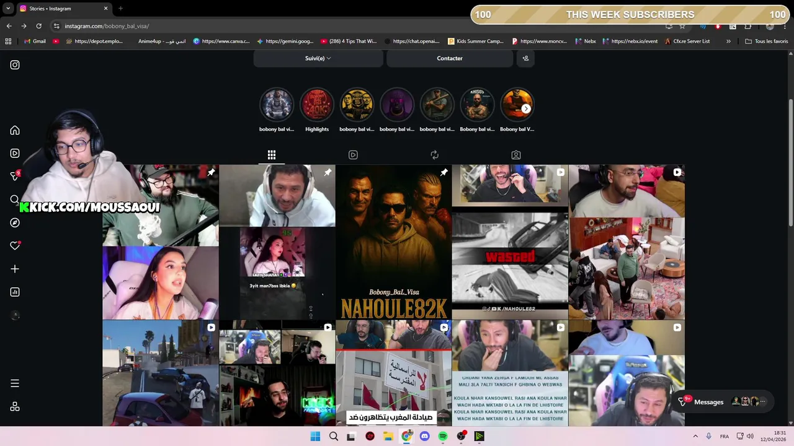
Task: Open Reels from the Instagram sidebar
Action: pyautogui.click(x=15, y=154)
